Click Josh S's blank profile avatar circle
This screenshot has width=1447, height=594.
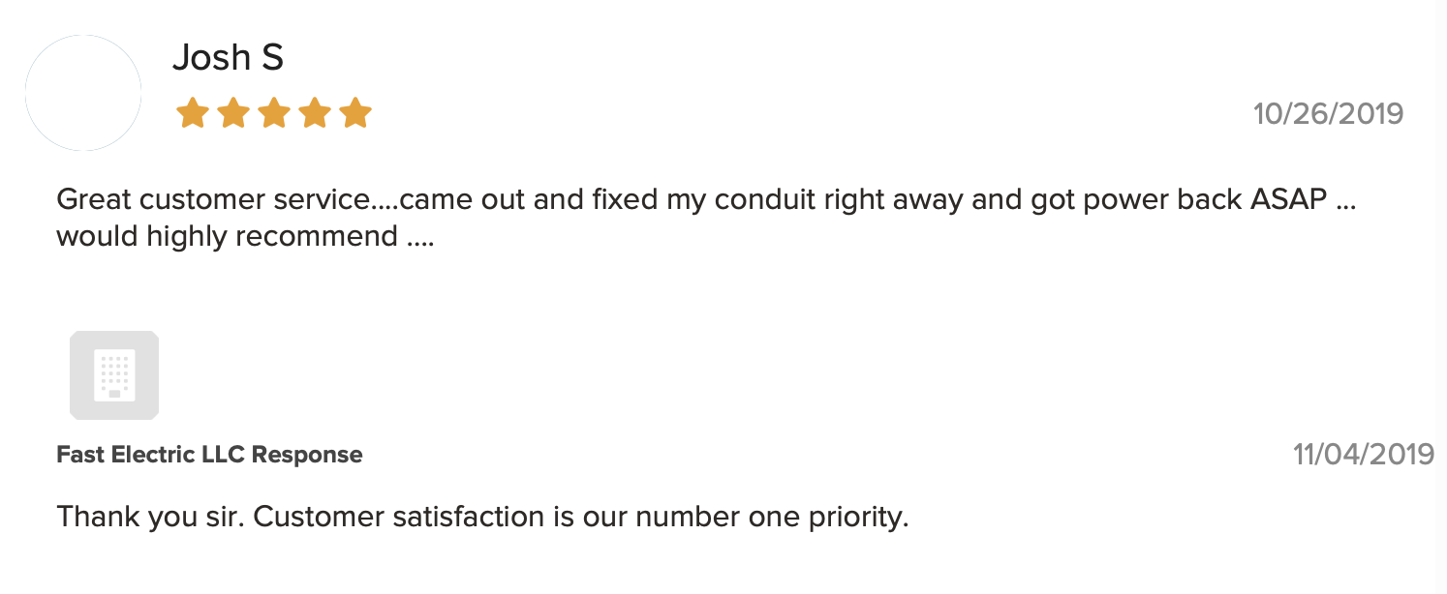coord(83,93)
